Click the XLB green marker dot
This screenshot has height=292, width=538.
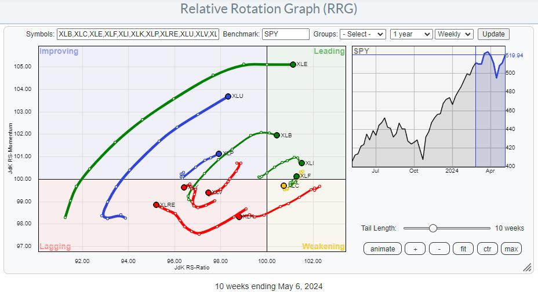277,135
